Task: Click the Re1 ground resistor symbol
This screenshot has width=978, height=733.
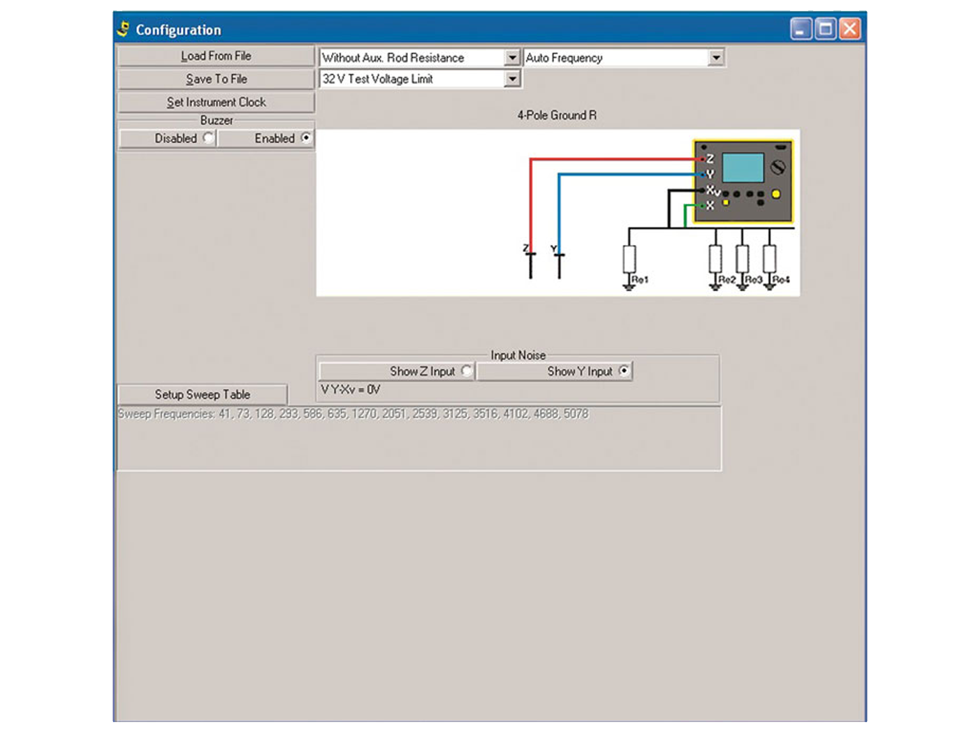Action: (629, 259)
